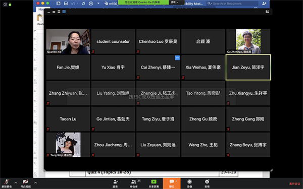The width and height of the screenshot is (303, 189).
Task: Switch to single small video view icon
Action: [x=54, y=12]
